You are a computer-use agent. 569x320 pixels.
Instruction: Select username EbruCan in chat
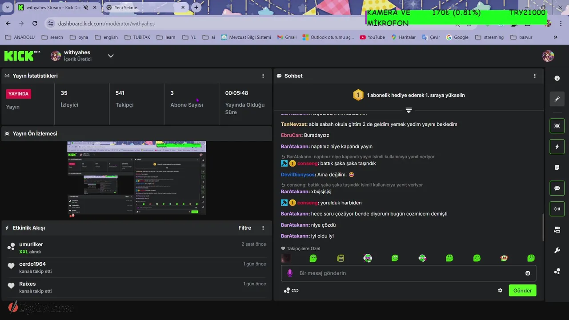coord(291,135)
